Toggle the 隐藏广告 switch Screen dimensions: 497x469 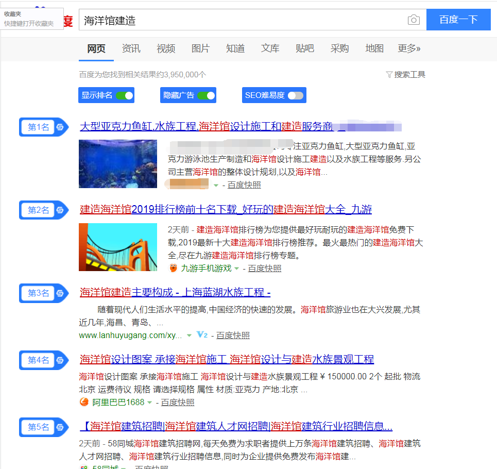206,95
